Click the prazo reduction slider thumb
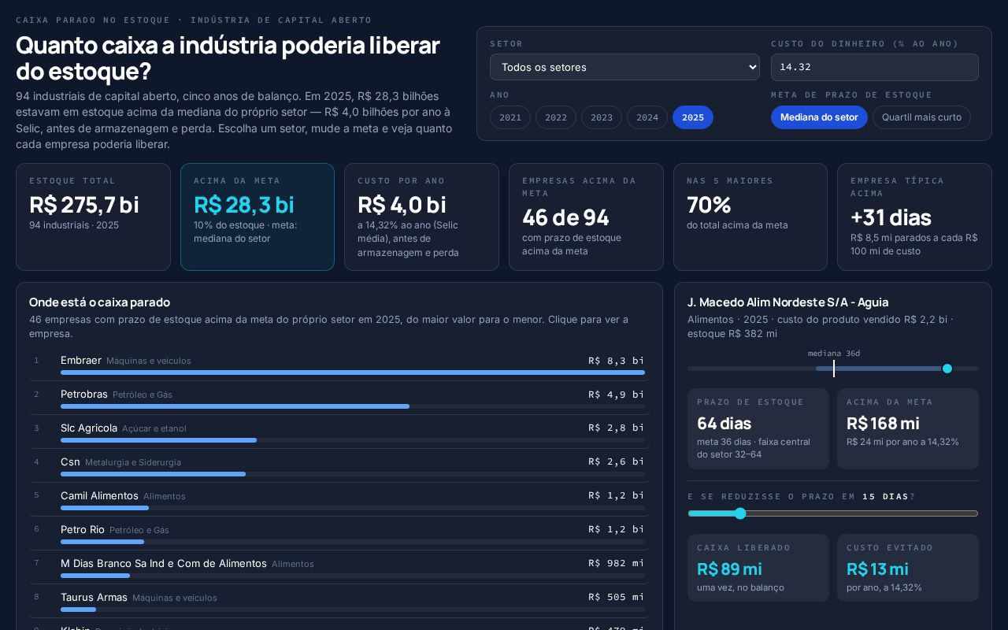The width and height of the screenshot is (1008, 630). [740, 513]
